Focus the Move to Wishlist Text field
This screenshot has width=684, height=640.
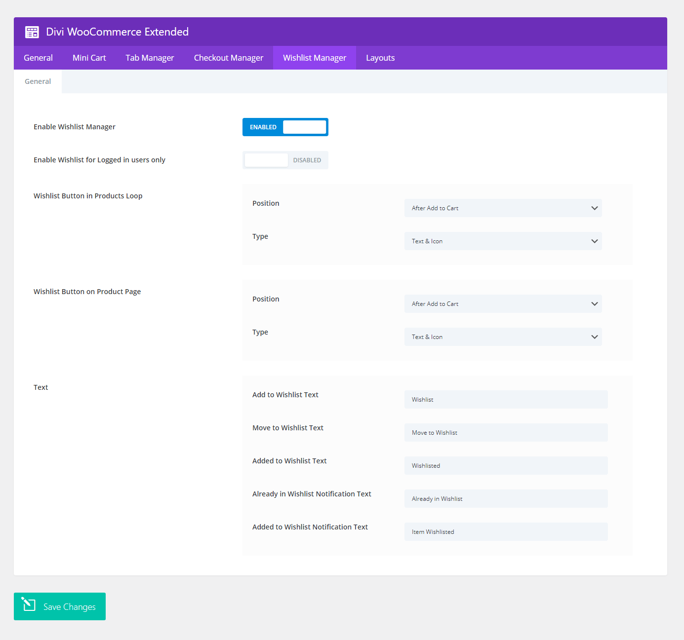[x=506, y=432]
